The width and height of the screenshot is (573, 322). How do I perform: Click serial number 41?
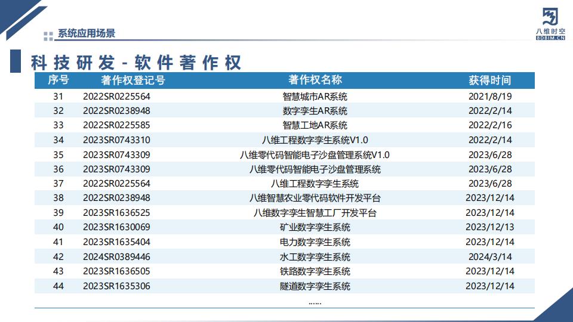pyautogui.click(x=58, y=241)
